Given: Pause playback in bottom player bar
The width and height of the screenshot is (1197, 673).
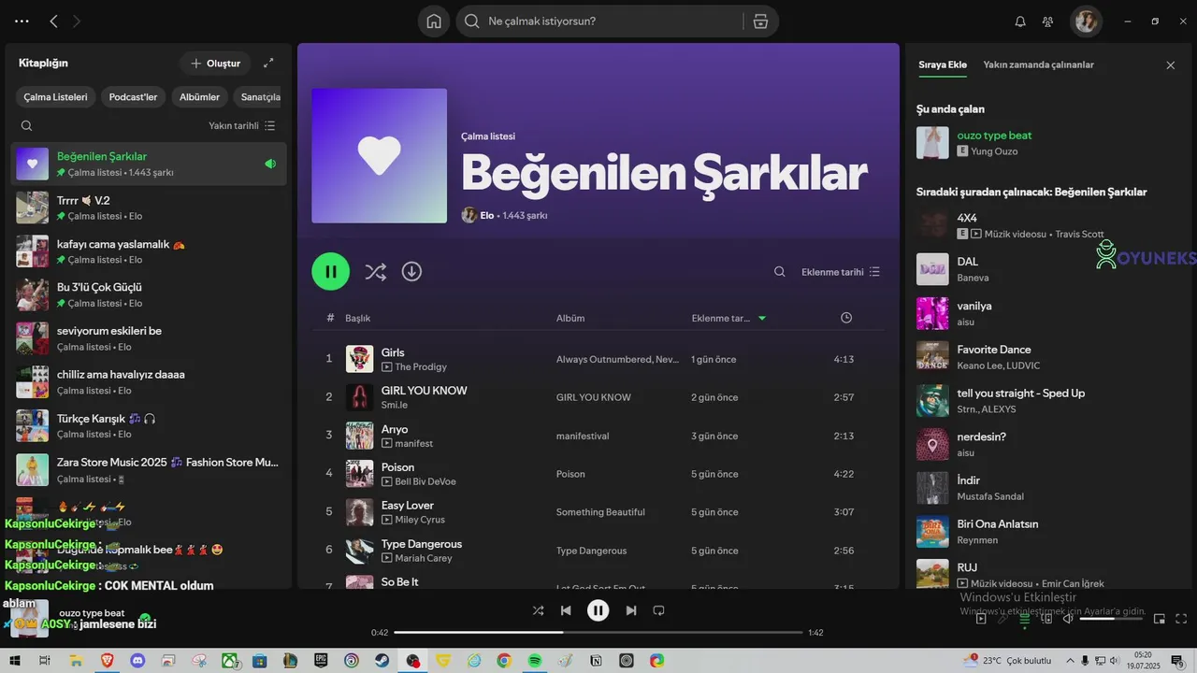Looking at the screenshot, I should coord(598,610).
